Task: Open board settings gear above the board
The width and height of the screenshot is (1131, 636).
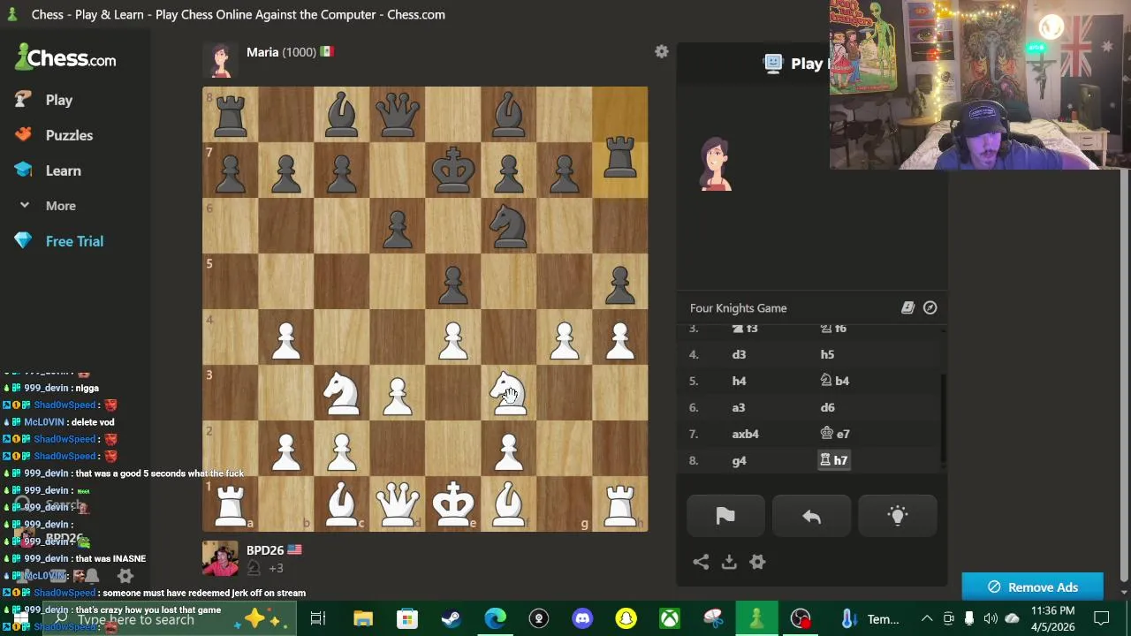Action: point(662,52)
